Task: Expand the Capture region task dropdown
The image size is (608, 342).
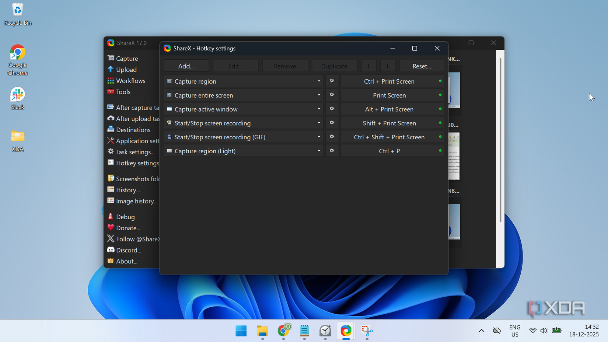Action: click(319, 81)
